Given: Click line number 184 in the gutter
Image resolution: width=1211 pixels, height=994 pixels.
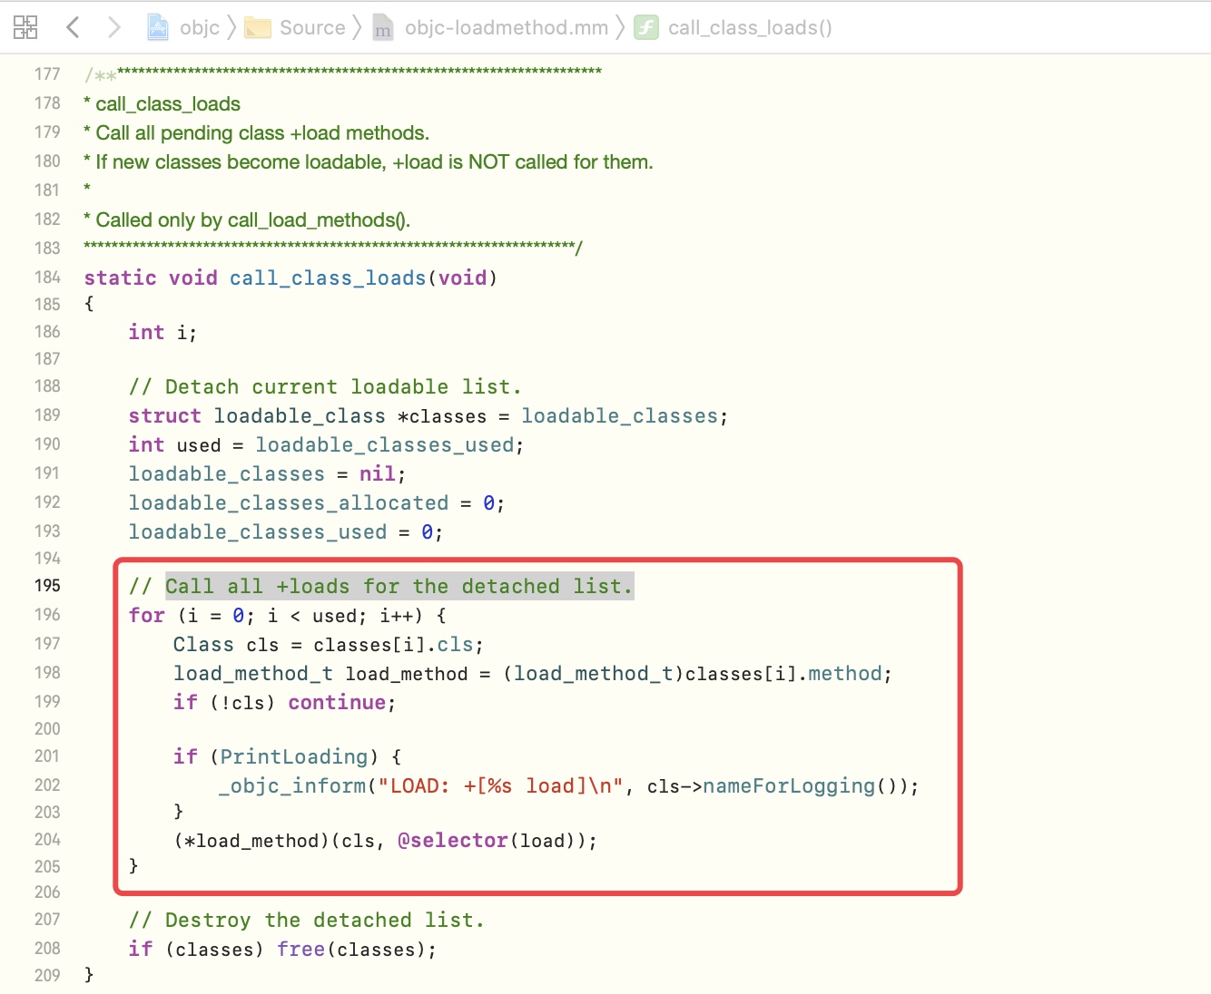Looking at the screenshot, I should 47,278.
